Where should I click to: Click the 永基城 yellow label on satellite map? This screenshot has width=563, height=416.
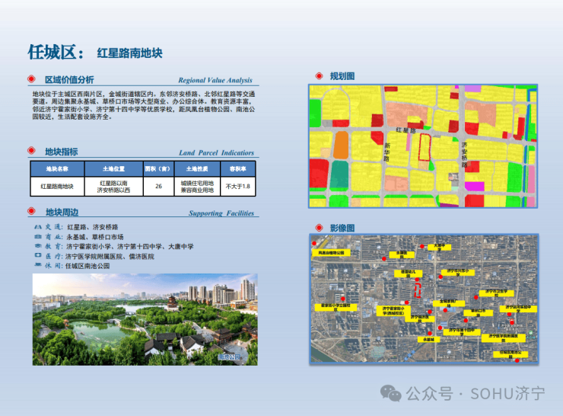[x=428, y=339]
